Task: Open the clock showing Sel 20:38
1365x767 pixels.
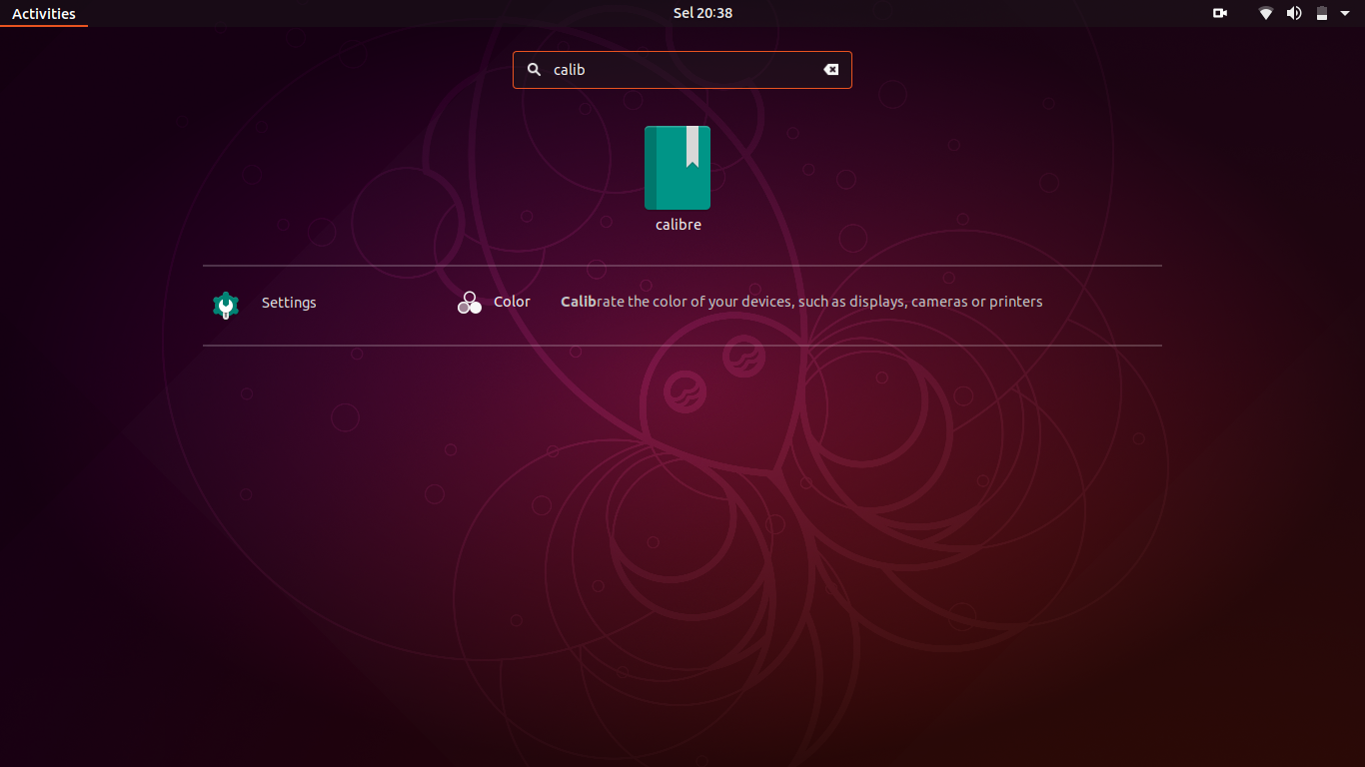Action: point(702,13)
